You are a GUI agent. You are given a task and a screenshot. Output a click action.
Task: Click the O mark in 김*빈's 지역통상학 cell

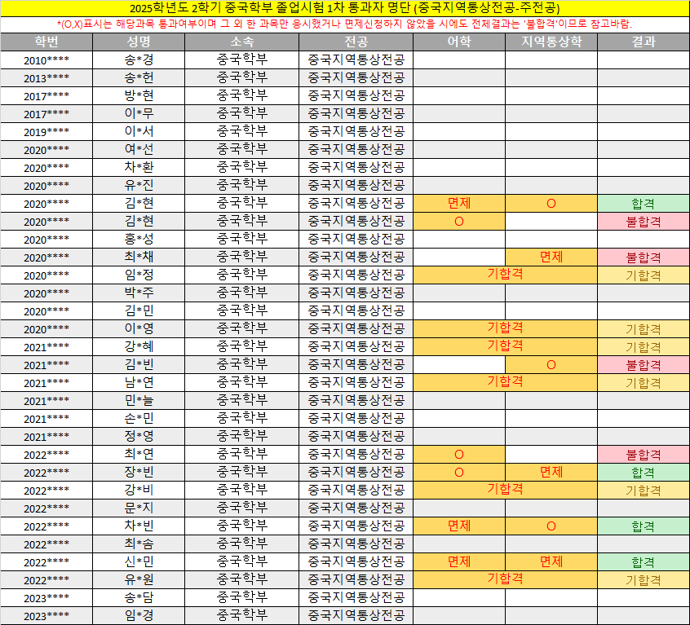551,365
